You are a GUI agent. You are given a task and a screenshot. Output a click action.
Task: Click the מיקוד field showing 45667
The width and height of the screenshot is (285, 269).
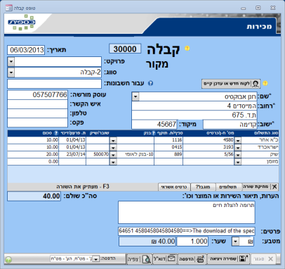tap(154, 124)
